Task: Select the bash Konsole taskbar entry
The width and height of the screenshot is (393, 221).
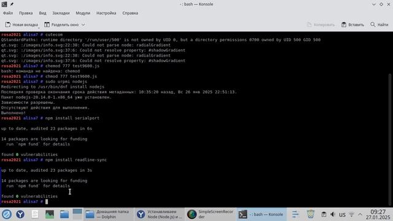Action: tap(262, 214)
